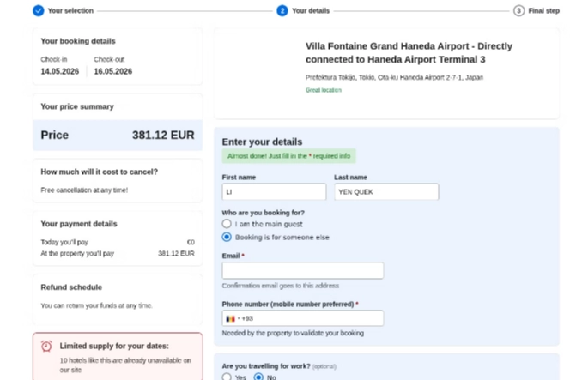This screenshot has width=570, height=380.
Task: Click the step 3 Final step circle
Action: coord(518,11)
